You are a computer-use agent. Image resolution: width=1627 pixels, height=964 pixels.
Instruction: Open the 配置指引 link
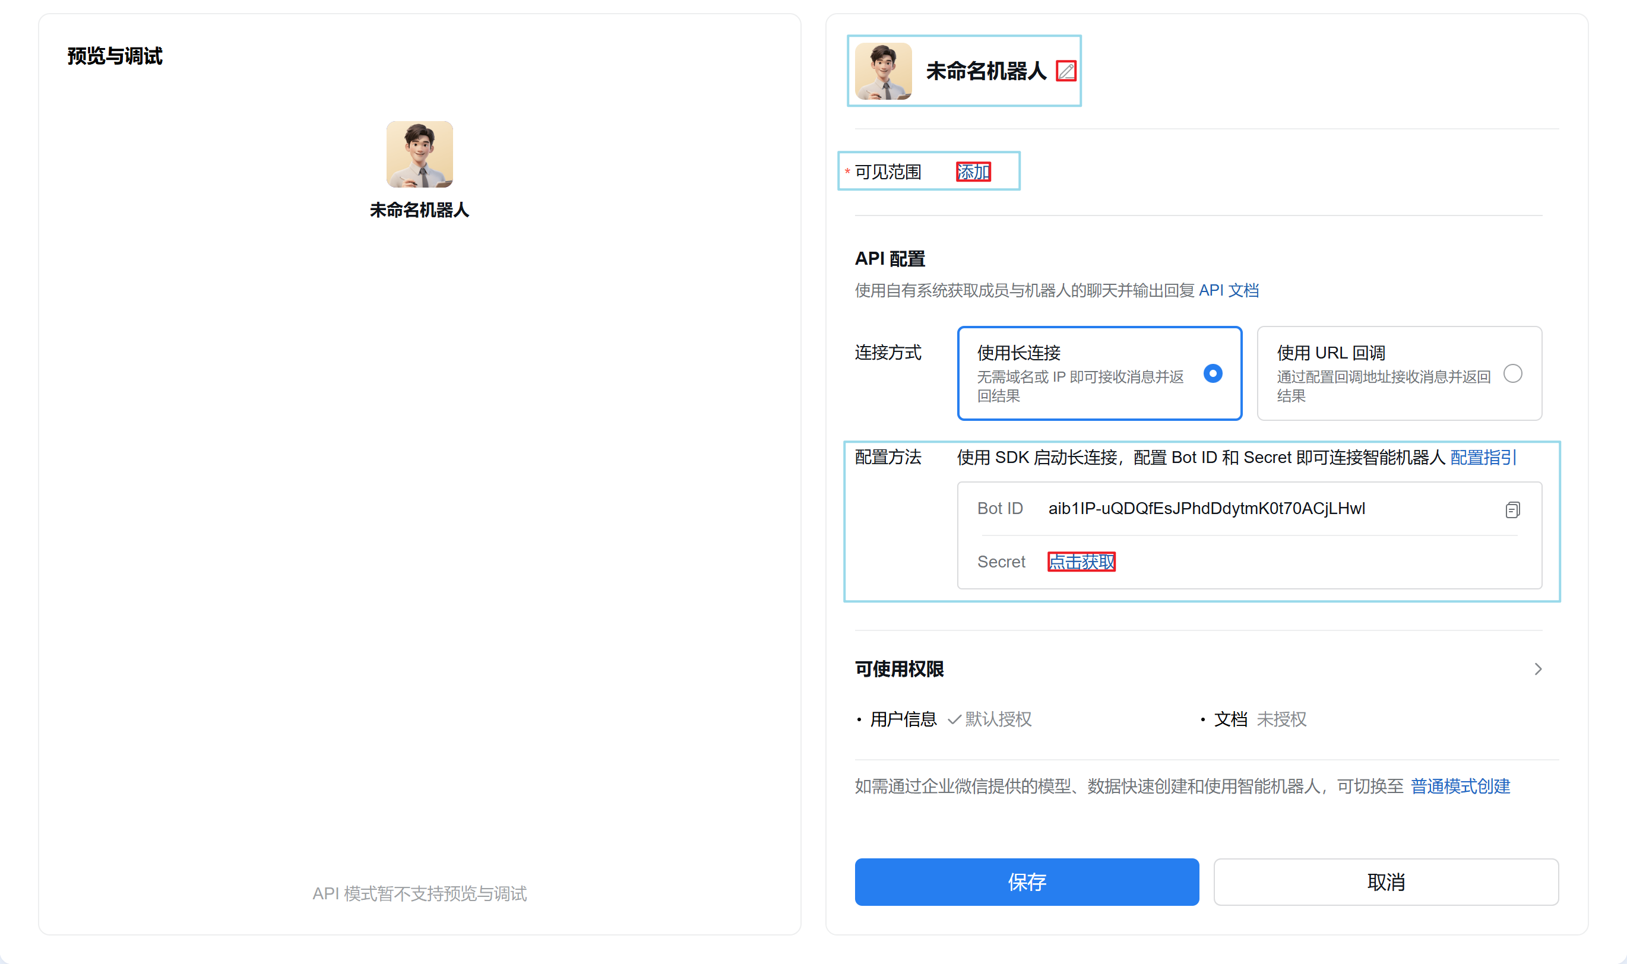pyautogui.click(x=1483, y=457)
